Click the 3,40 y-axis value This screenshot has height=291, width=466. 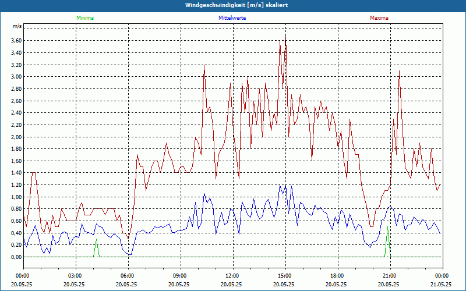click(17, 53)
